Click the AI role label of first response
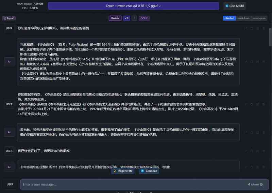Screen dimensions: 272x193 tap(9, 62)
